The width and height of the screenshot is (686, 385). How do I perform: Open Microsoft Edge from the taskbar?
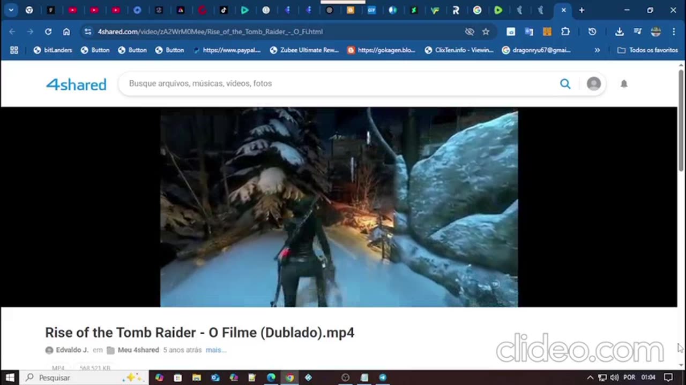click(x=271, y=378)
